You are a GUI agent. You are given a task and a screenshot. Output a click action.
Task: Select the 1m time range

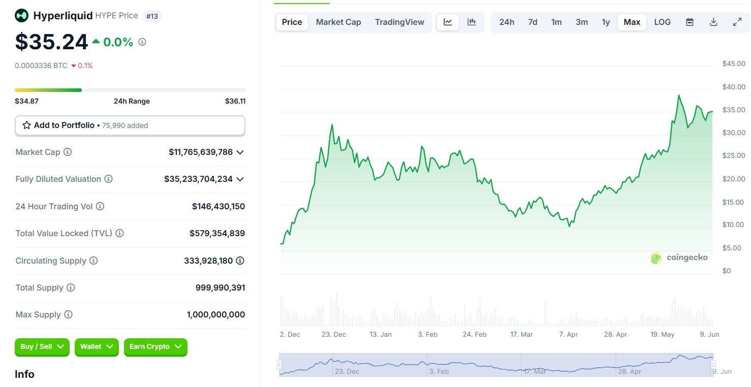tap(556, 22)
